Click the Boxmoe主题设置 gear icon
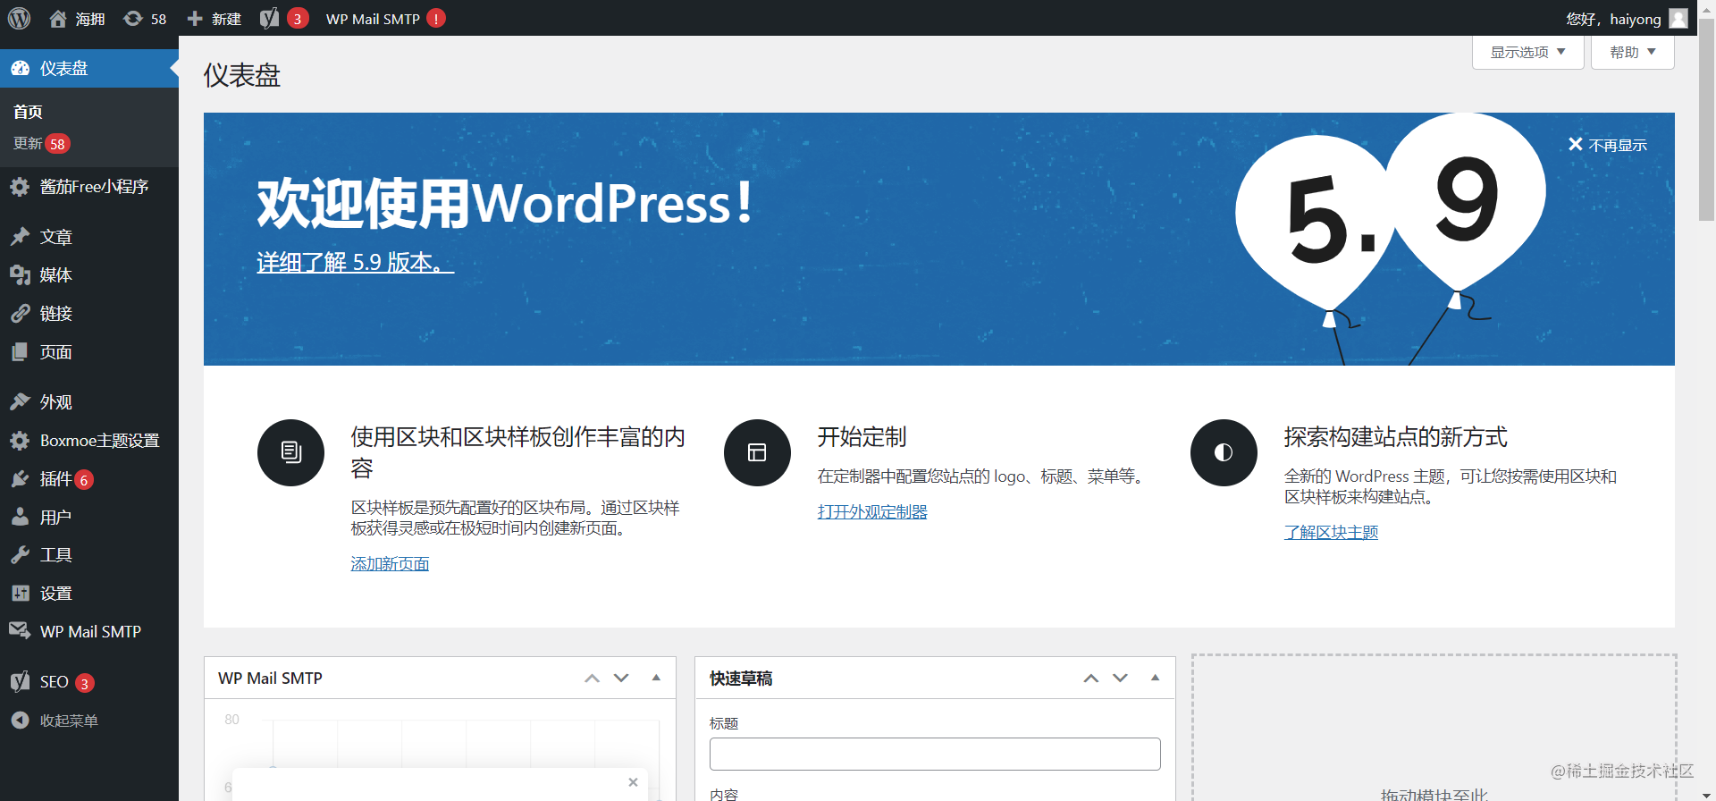Image resolution: width=1716 pixels, height=801 pixels. pos(20,441)
